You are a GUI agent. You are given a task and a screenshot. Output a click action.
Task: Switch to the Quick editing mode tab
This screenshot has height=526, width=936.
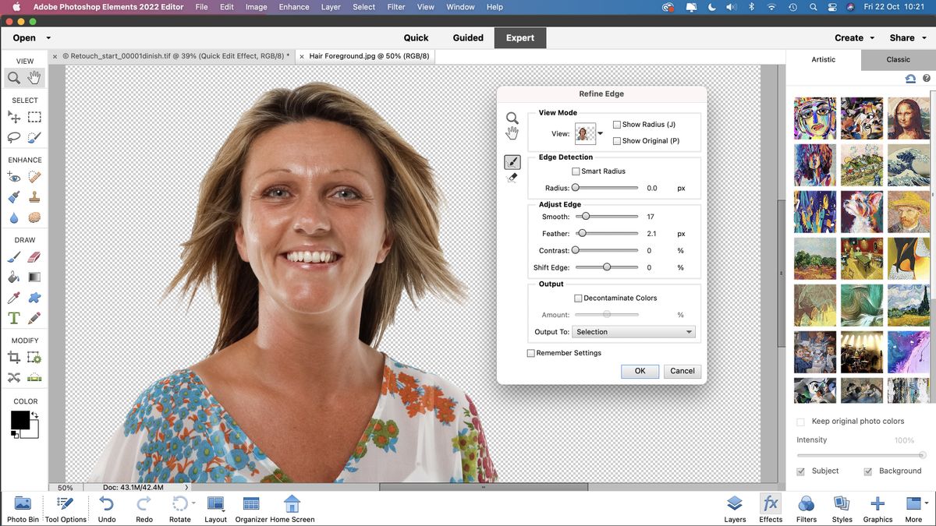point(416,37)
